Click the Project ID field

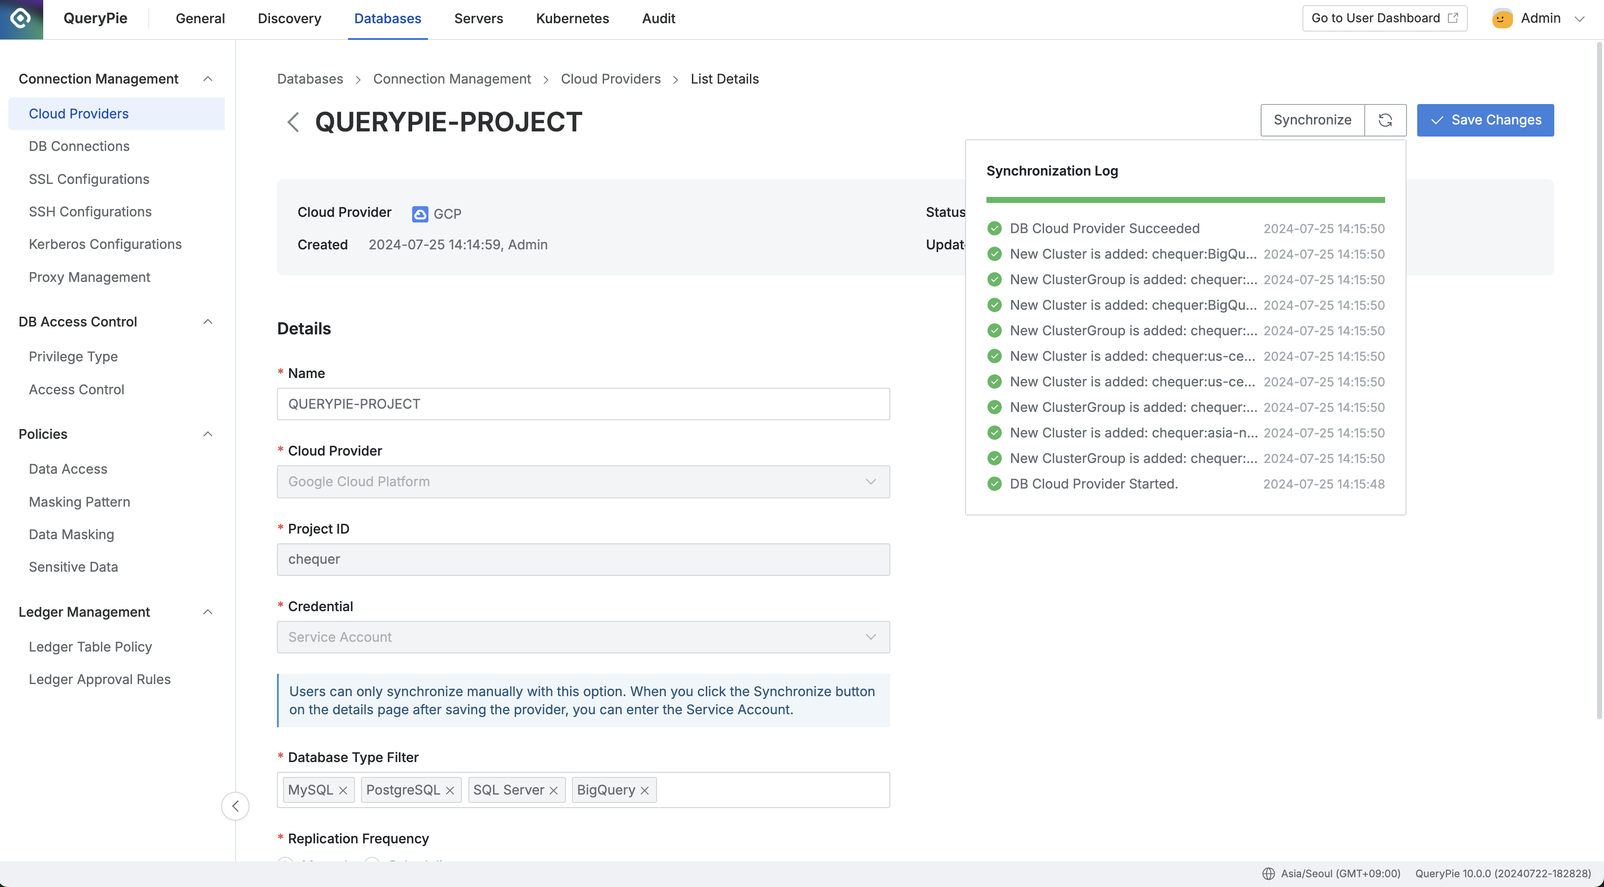tap(583, 559)
